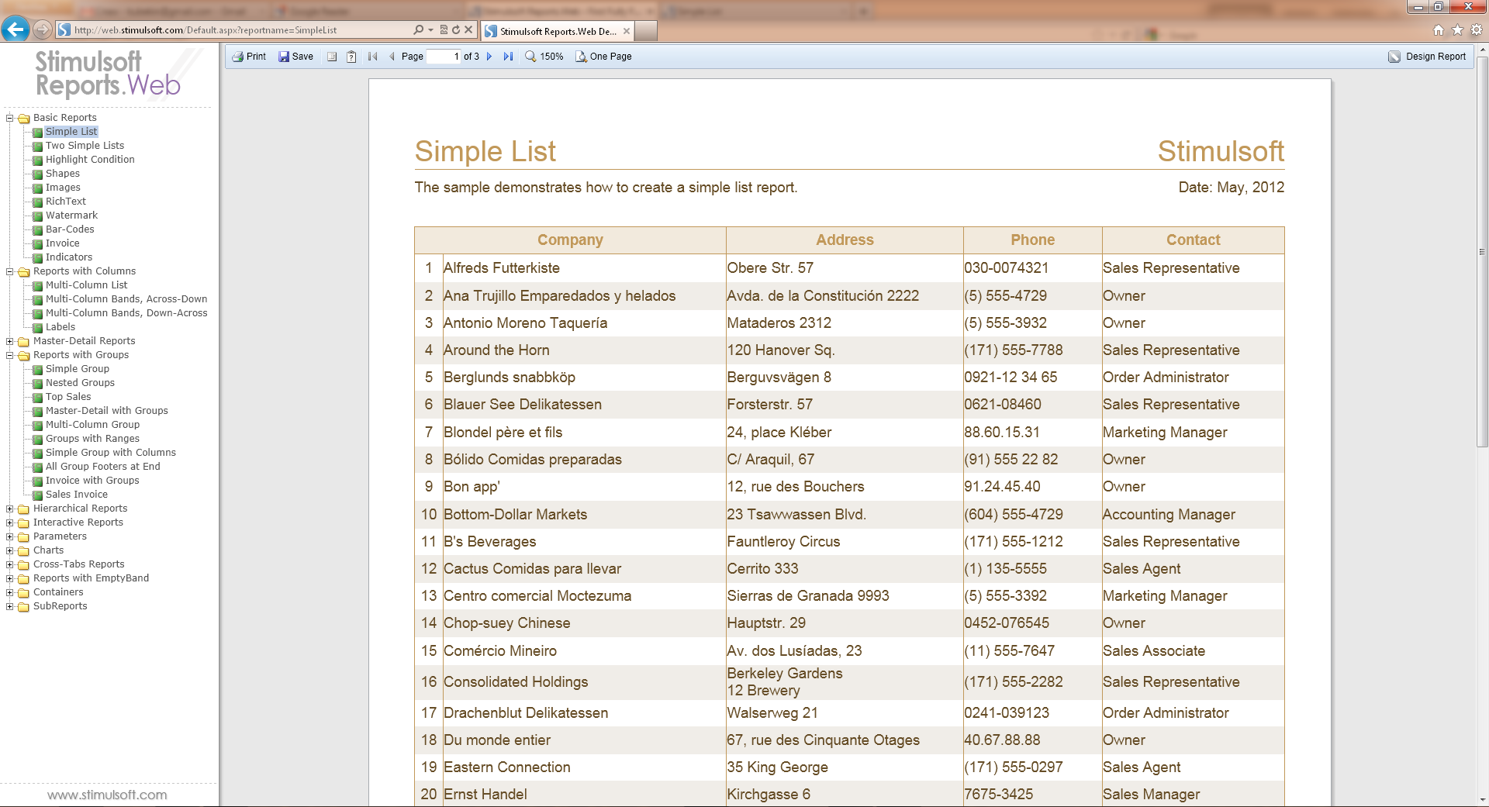Toggle the bookmarks panel icon
The width and height of the screenshot is (1489, 807).
332,57
